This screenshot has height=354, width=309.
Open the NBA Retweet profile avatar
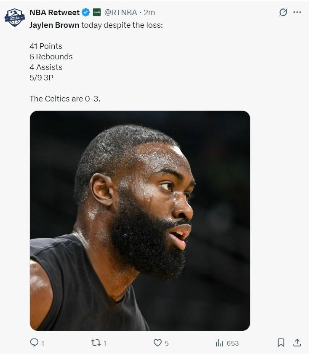(x=15, y=18)
